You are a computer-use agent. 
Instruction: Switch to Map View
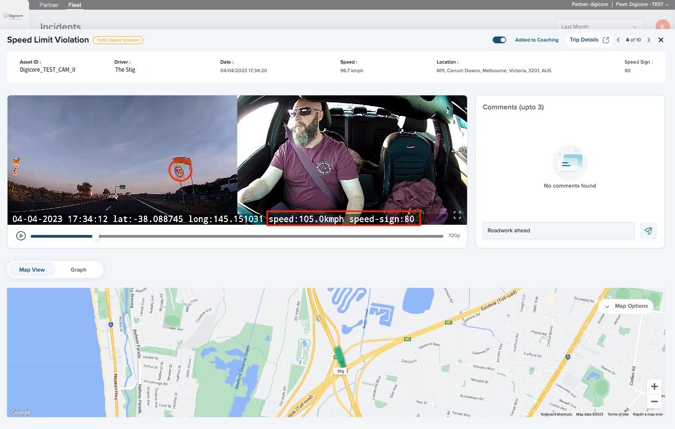click(x=32, y=269)
